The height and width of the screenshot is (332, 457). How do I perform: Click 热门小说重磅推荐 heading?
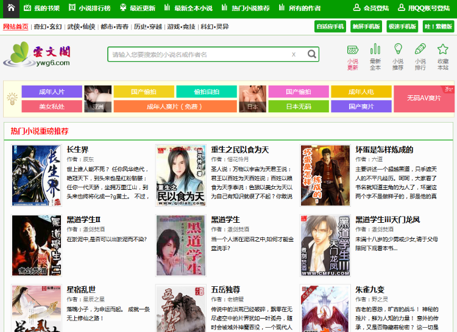click(x=40, y=131)
